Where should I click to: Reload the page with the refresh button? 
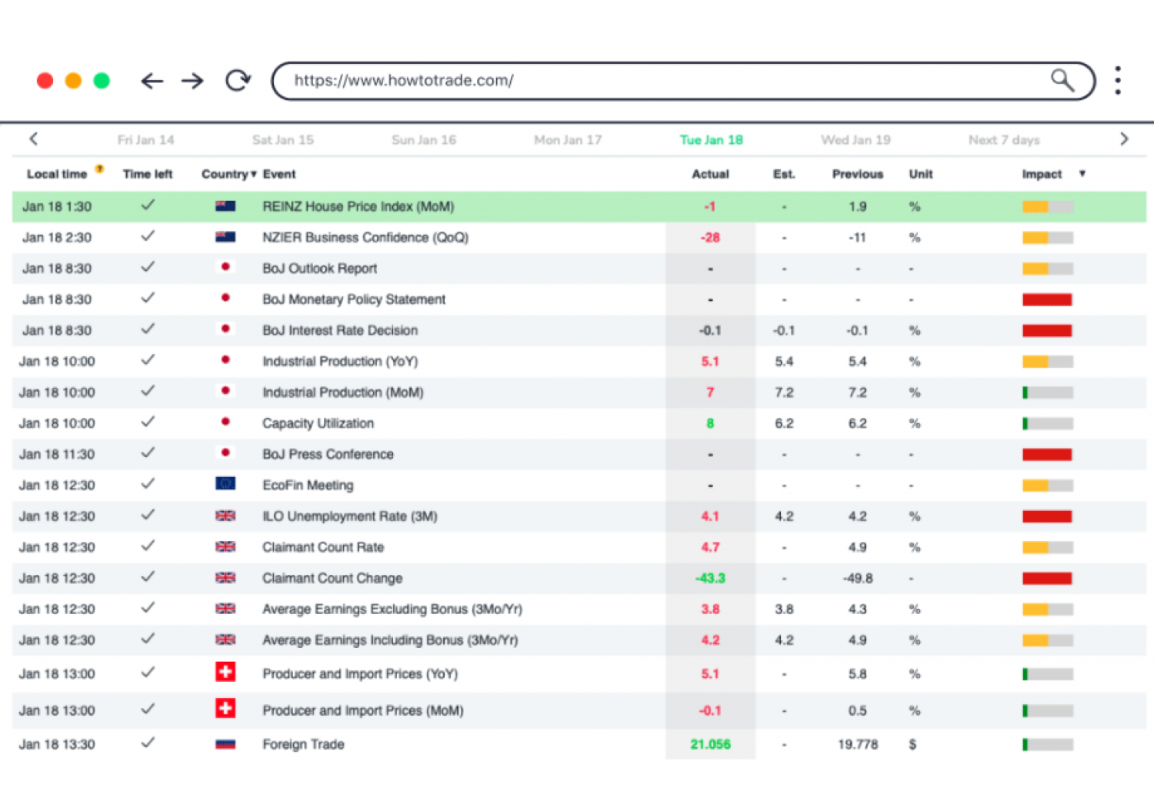(238, 80)
